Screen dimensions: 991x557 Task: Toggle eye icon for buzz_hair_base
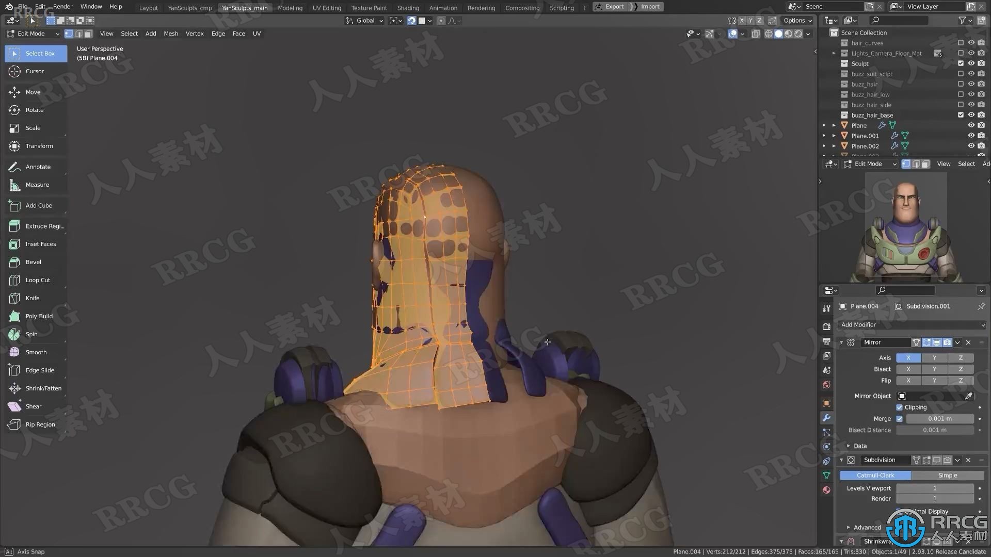pyautogui.click(x=971, y=115)
